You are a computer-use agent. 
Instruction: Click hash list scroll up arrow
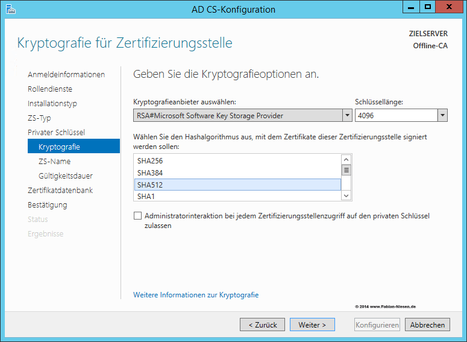tap(346, 159)
